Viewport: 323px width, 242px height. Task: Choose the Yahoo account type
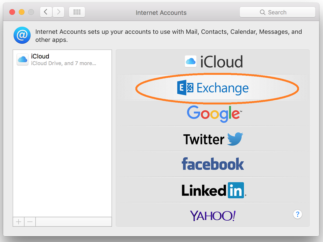(x=213, y=215)
